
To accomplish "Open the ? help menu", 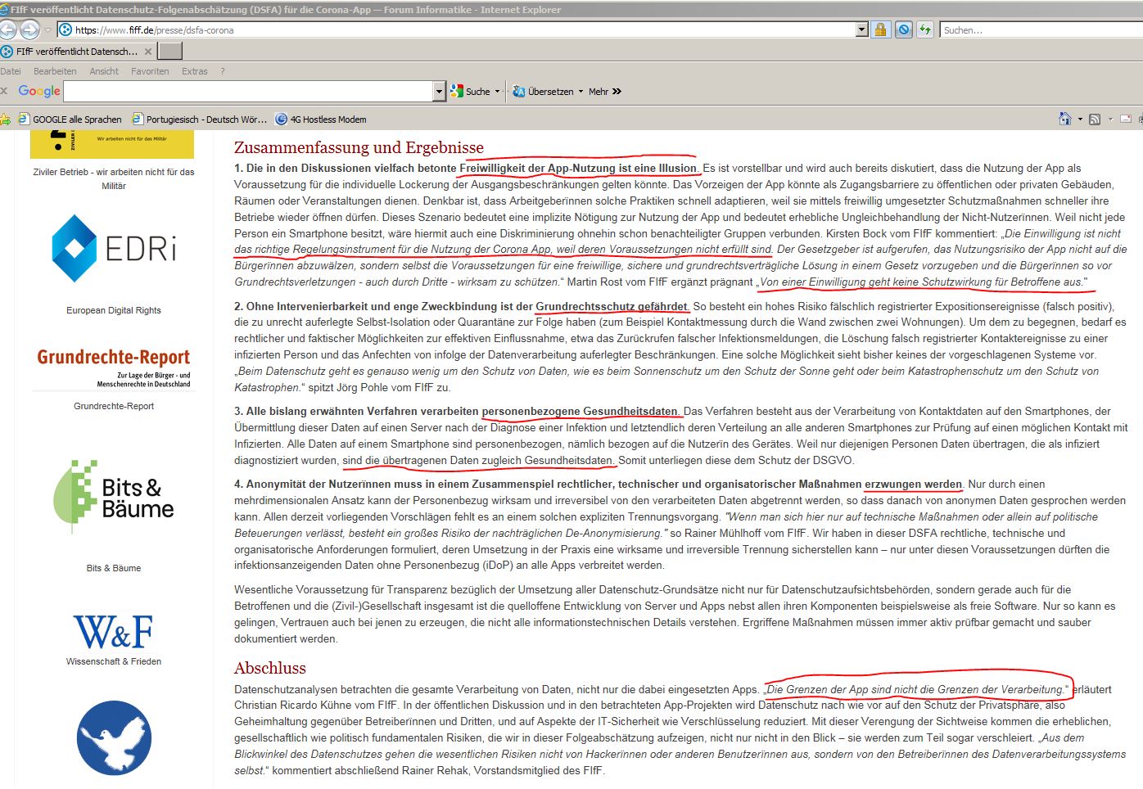I will point(223,71).
